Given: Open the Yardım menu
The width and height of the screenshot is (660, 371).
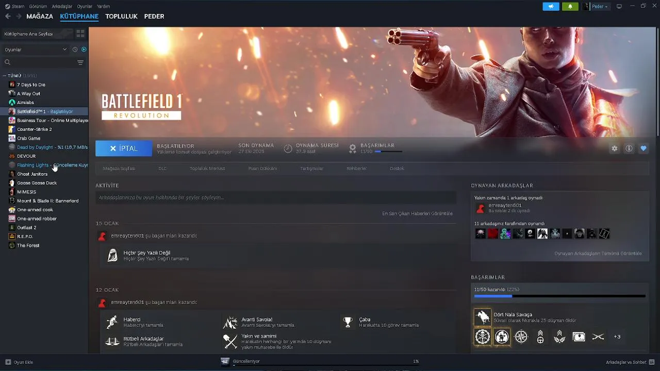Looking at the screenshot, I should (104, 6).
